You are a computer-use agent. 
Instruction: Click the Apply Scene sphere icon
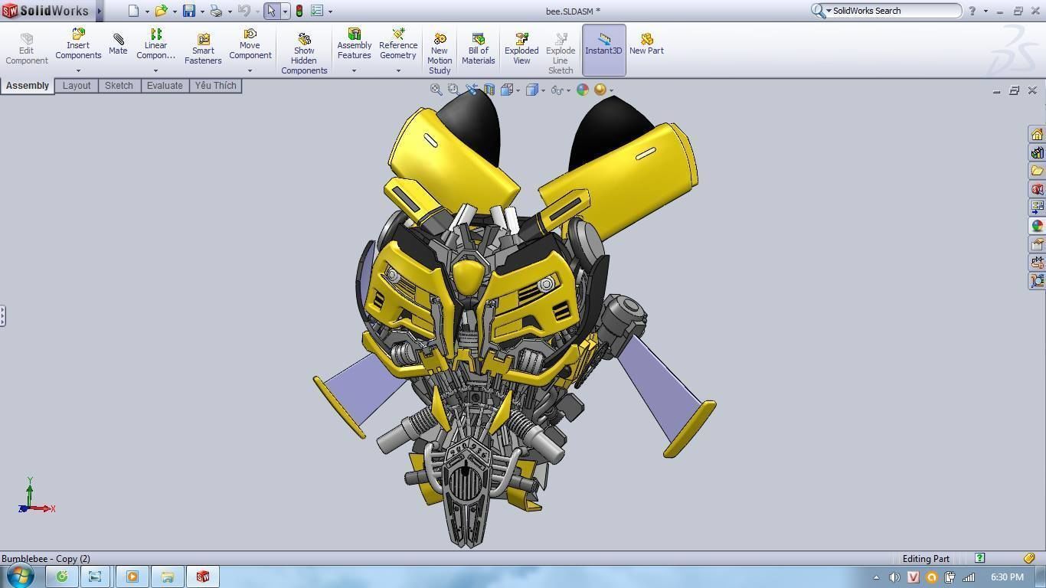pos(600,90)
